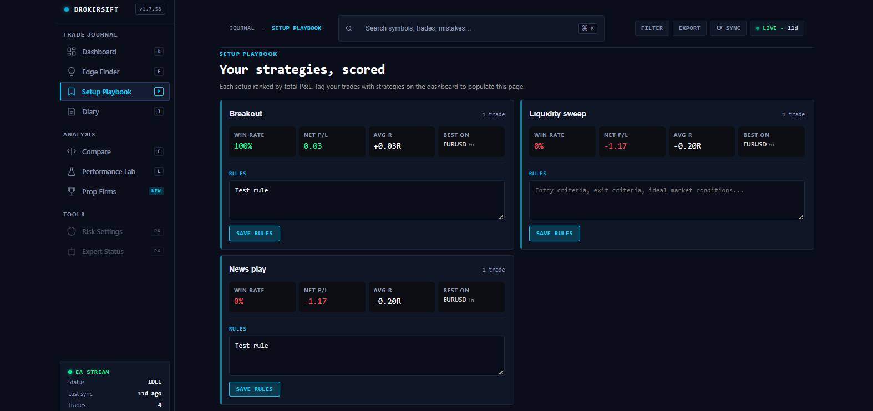Viewport: 873px width, 411px height.
Task: Click Breakout's 100% win rate value
Action: pos(243,146)
